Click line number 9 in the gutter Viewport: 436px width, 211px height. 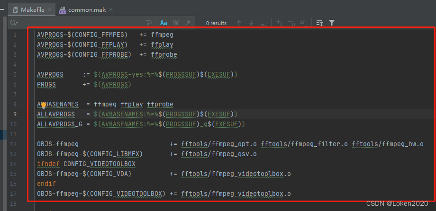[15, 114]
